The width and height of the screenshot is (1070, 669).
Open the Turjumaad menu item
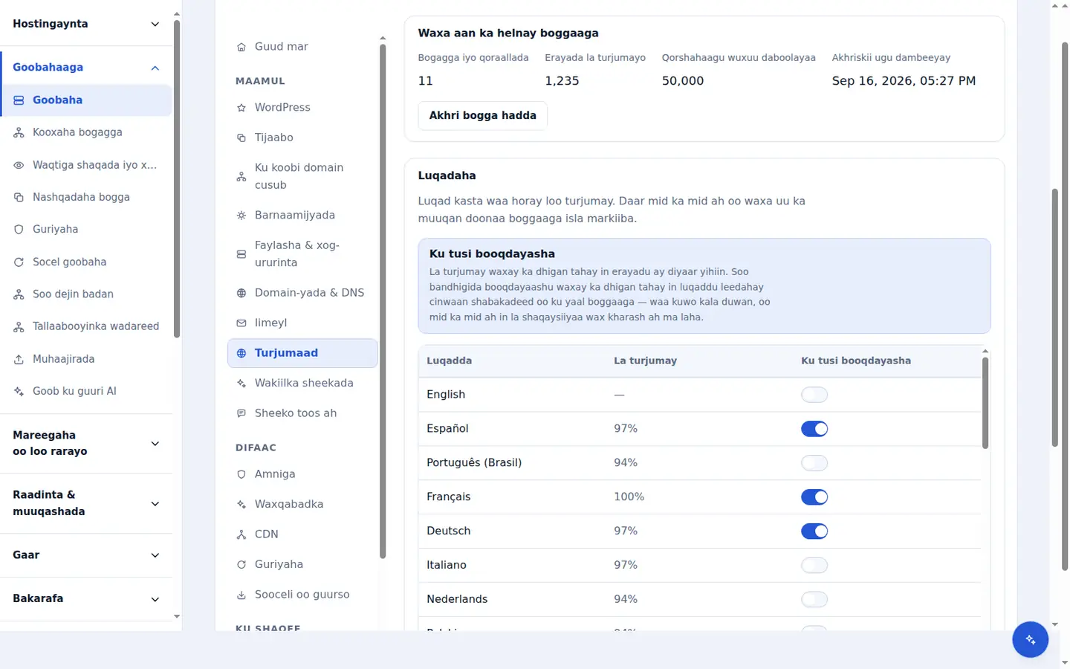pyautogui.click(x=302, y=353)
